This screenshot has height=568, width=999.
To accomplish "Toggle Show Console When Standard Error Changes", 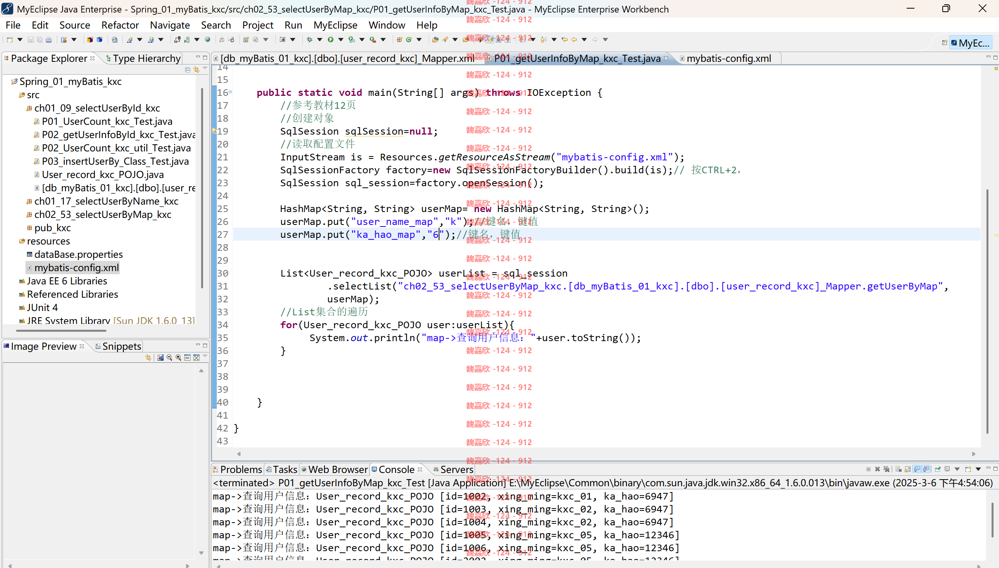I will click(926, 469).
